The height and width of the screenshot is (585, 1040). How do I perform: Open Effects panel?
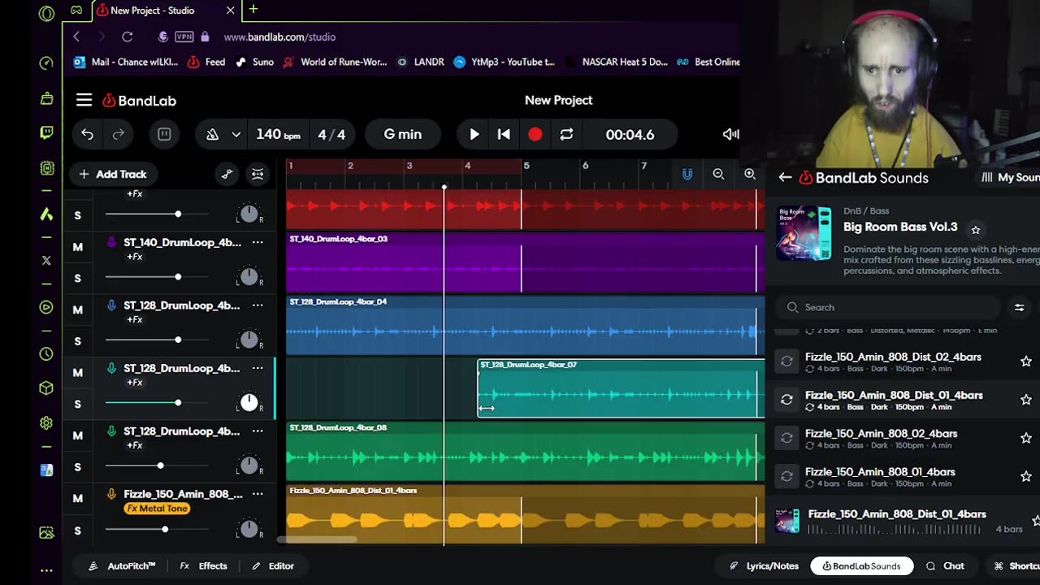[203, 565]
